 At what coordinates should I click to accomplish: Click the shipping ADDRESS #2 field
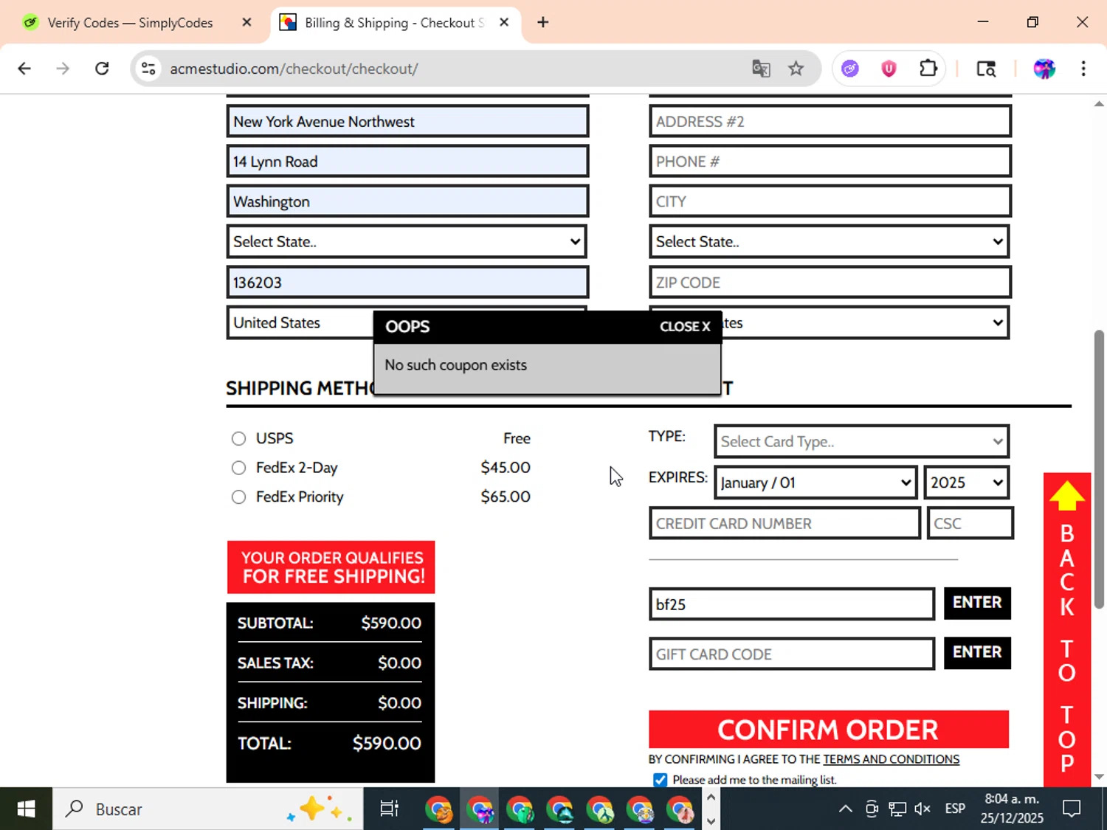click(x=830, y=121)
